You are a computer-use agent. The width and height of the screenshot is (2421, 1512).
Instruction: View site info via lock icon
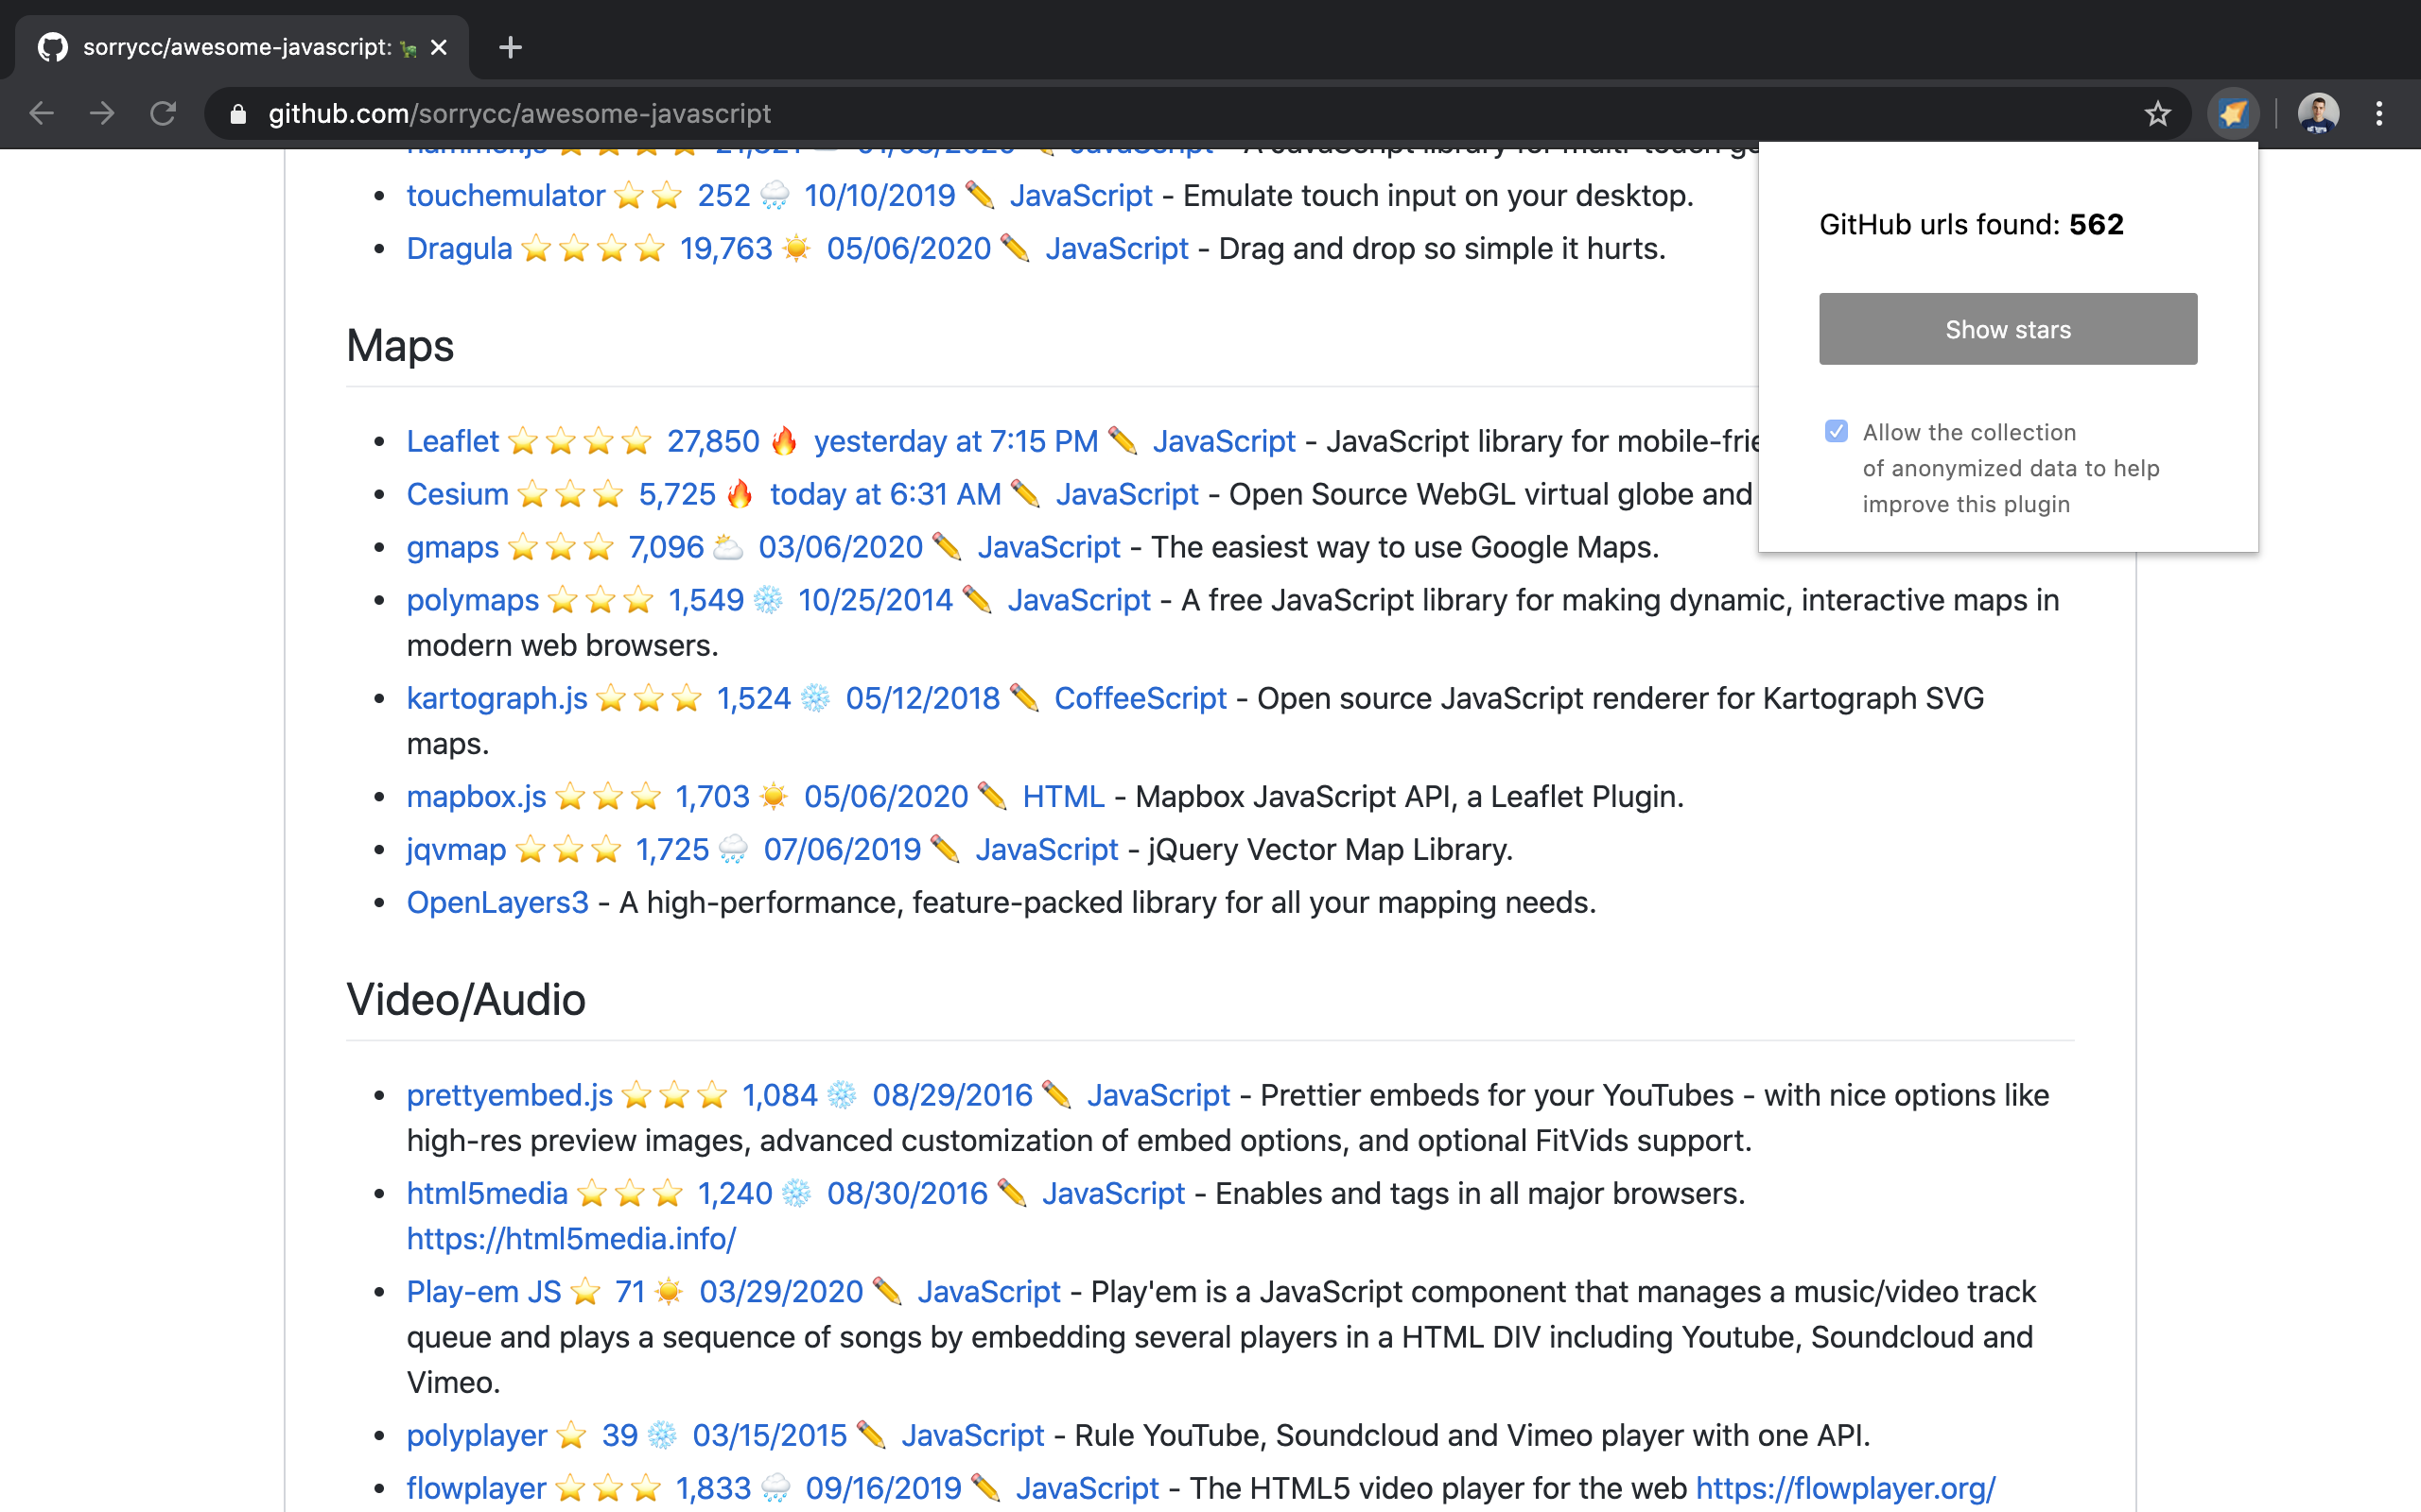(x=237, y=114)
